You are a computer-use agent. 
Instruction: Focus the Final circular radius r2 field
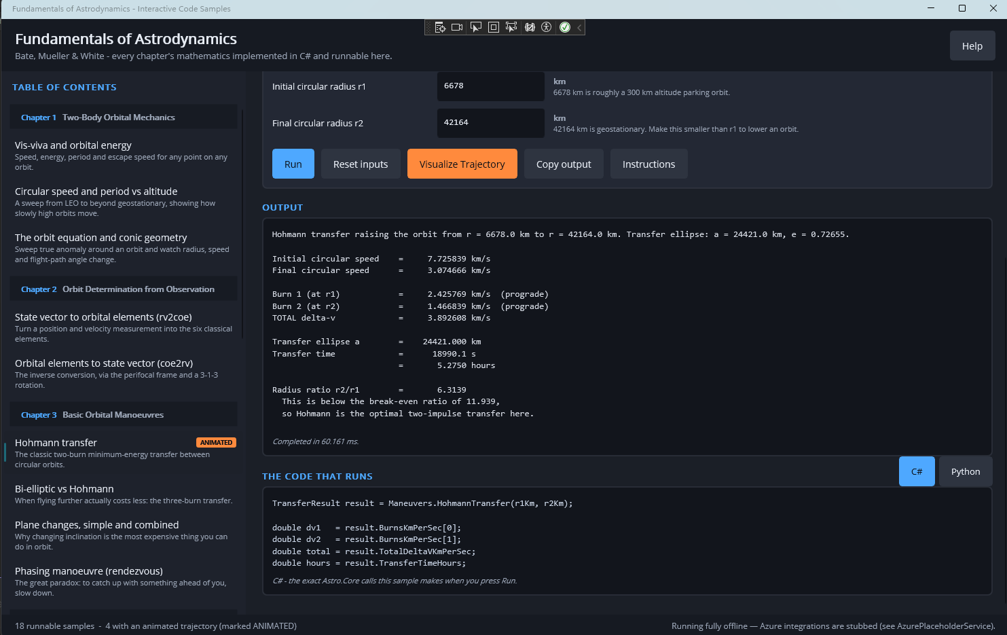(490, 123)
